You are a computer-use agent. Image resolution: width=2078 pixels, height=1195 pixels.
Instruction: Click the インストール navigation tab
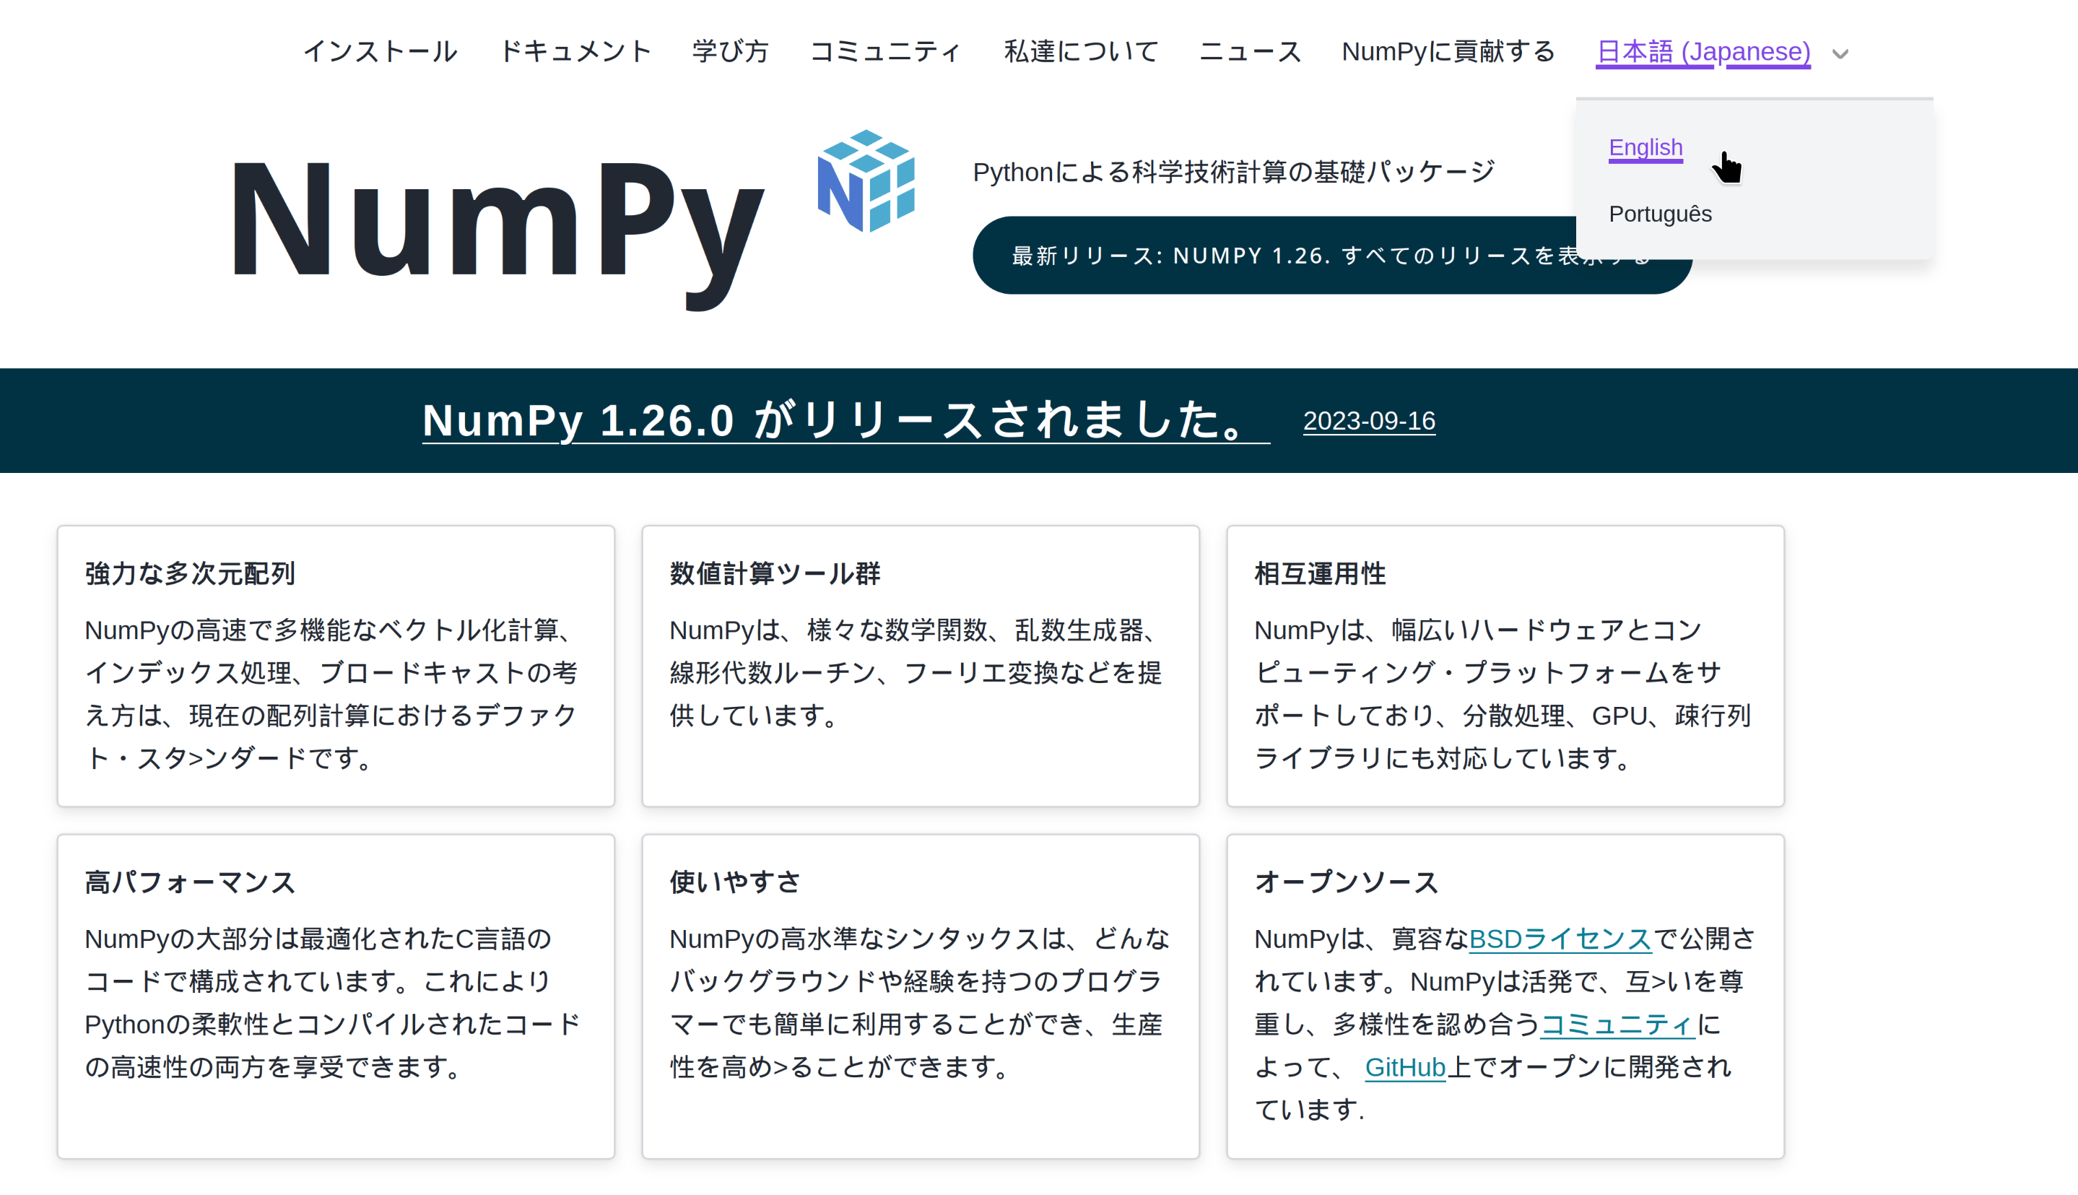tap(378, 51)
